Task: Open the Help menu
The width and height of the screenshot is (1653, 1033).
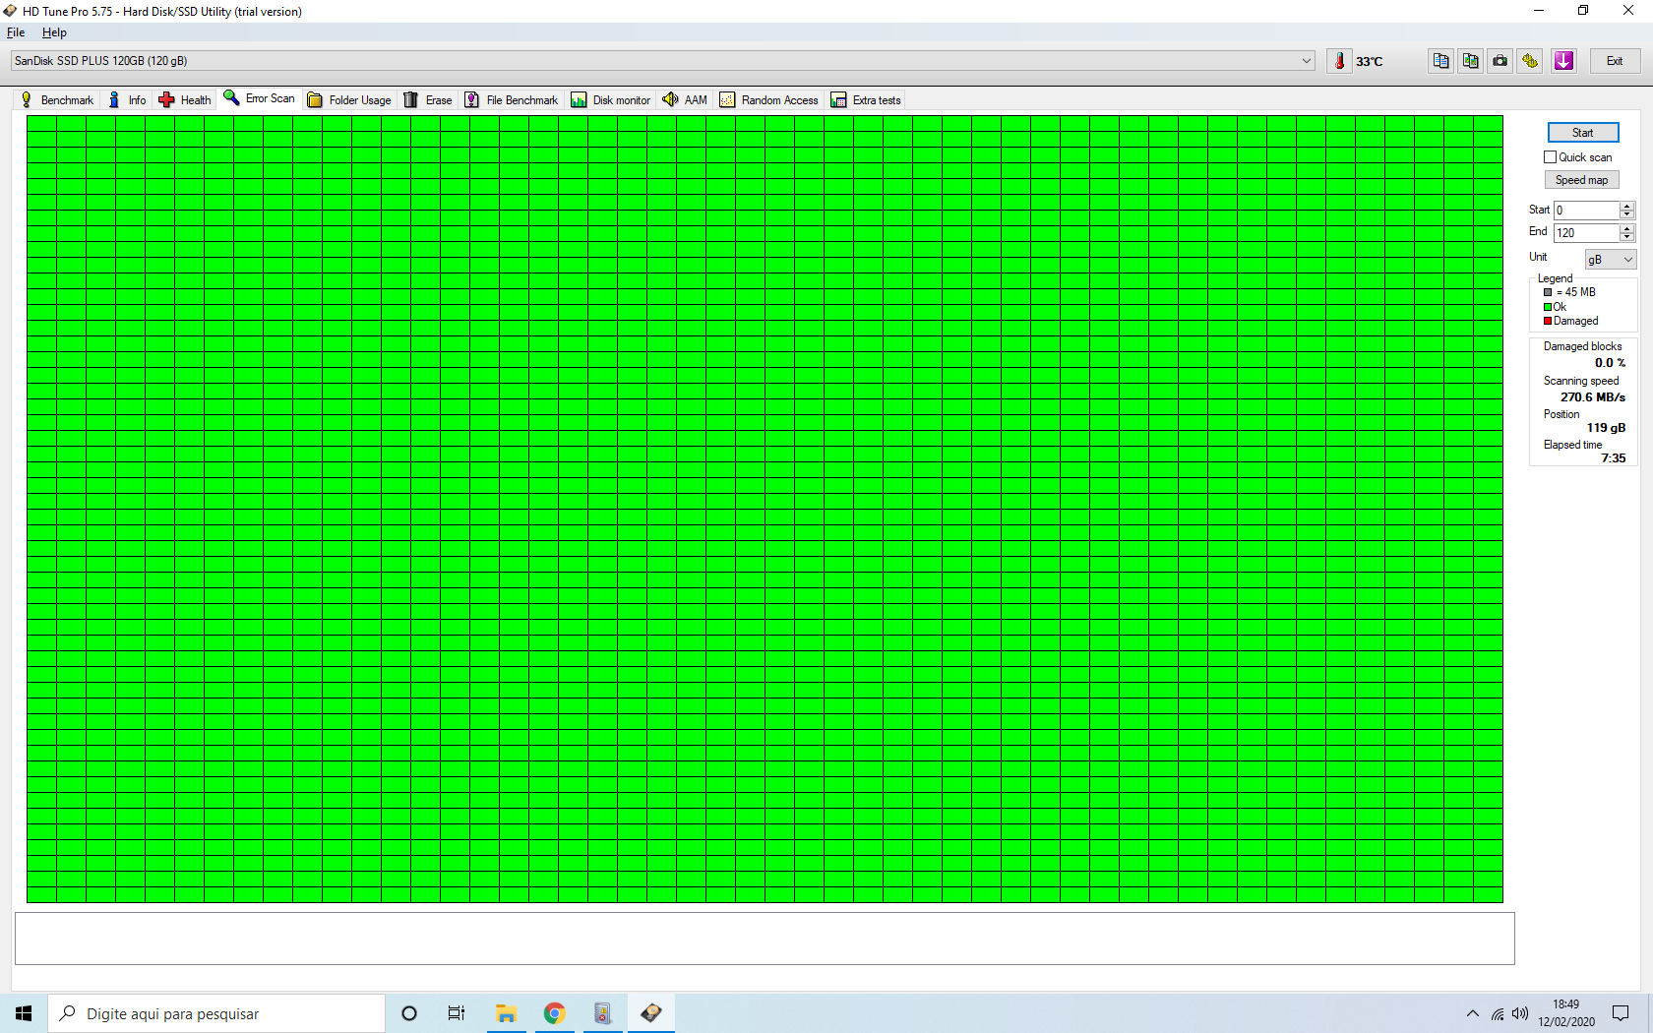Action: tap(54, 32)
